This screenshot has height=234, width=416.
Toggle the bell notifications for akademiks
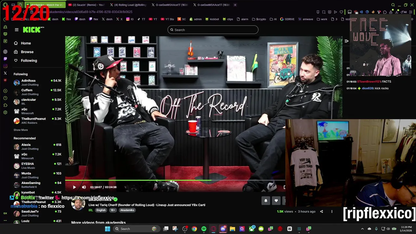click(266, 201)
